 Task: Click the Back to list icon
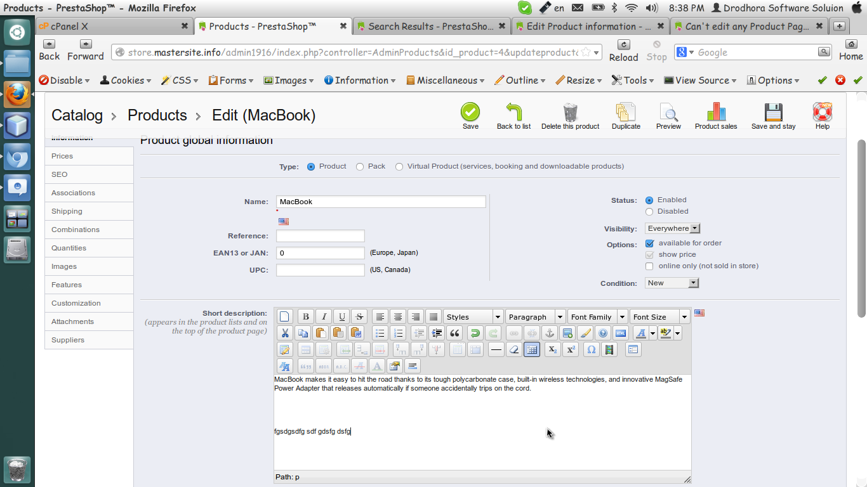513,112
